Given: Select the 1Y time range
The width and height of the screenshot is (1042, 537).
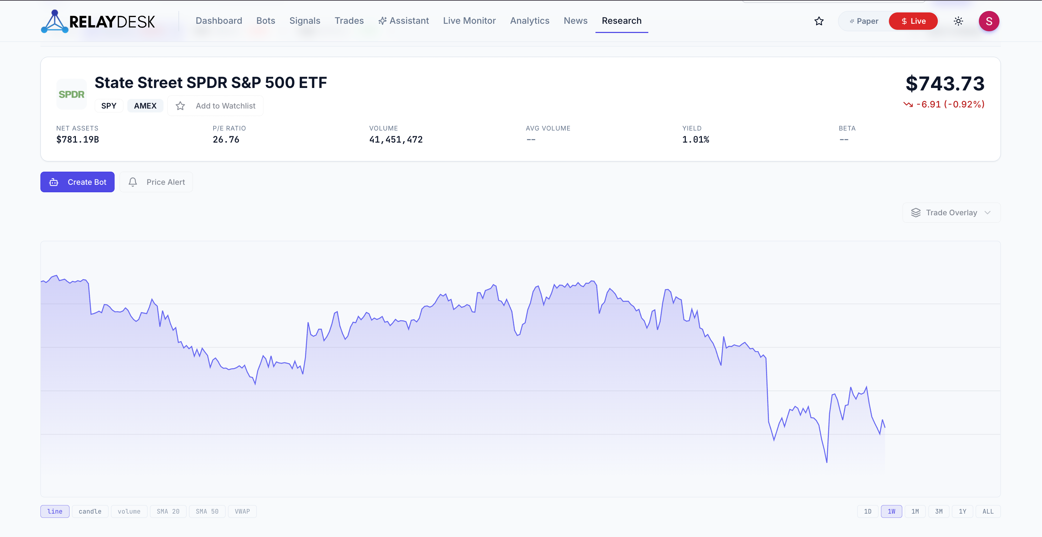Looking at the screenshot, I should tap(963, 511).
